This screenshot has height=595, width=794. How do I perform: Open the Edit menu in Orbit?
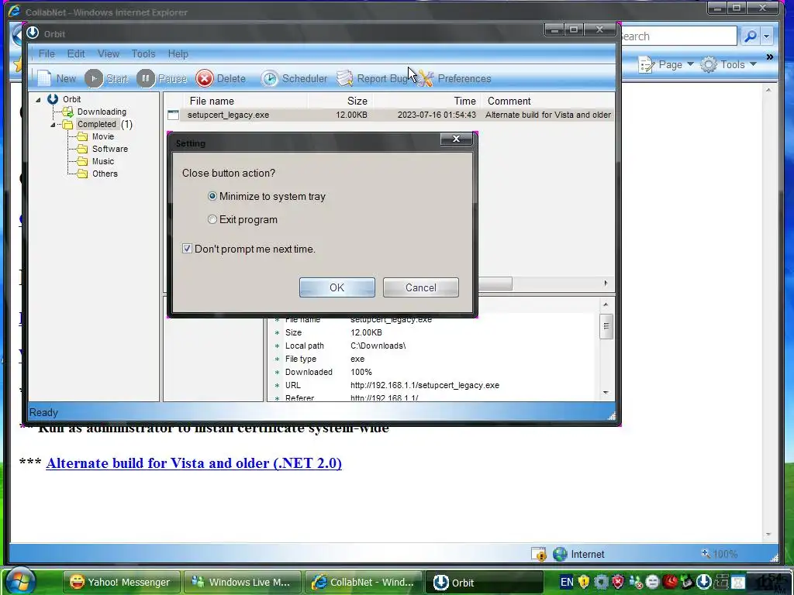(x=76, y=53)
